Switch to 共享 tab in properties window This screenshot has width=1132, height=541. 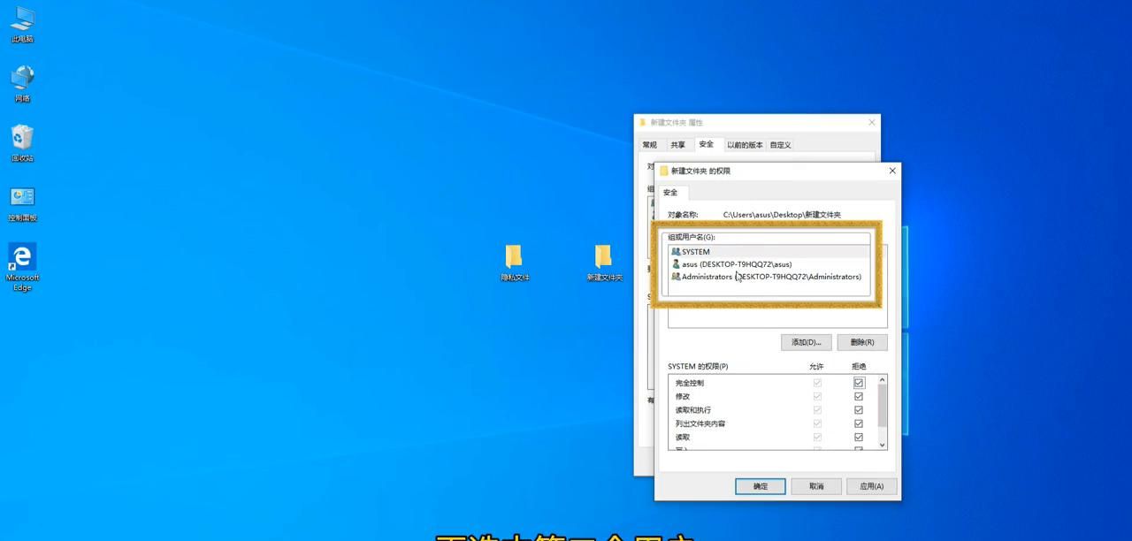point(677,145)
